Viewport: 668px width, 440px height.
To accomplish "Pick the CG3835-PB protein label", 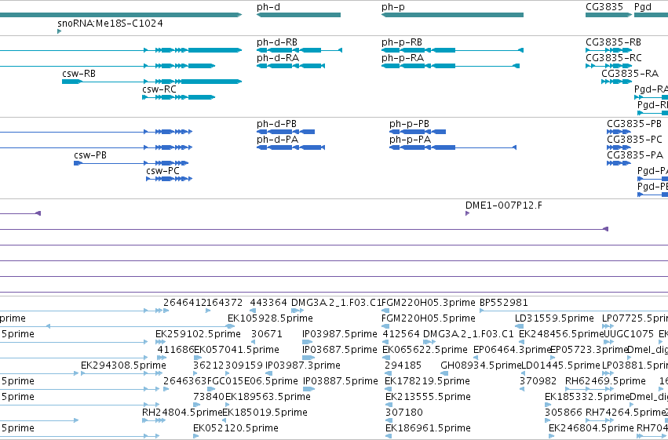I will tap(634, 124).
